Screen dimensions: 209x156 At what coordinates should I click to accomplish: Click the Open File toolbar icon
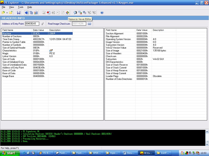[x=3, y=13]
